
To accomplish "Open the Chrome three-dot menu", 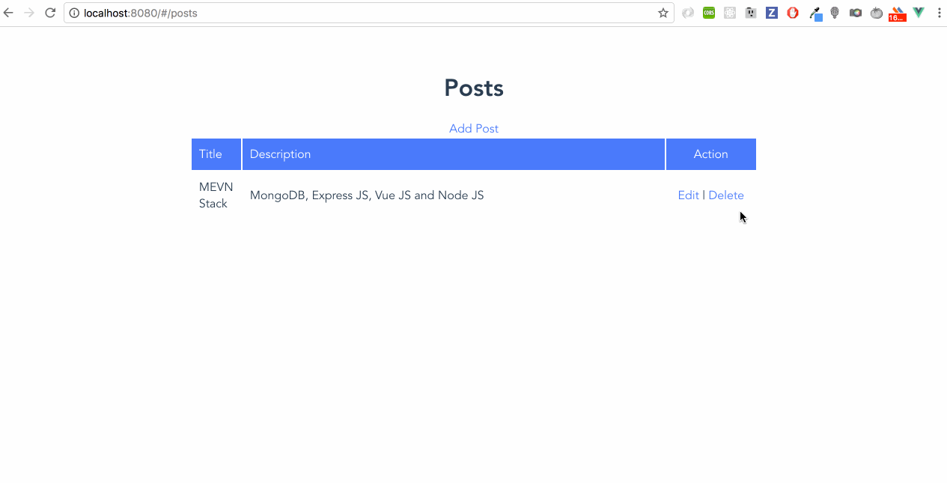I will point(939,13).
